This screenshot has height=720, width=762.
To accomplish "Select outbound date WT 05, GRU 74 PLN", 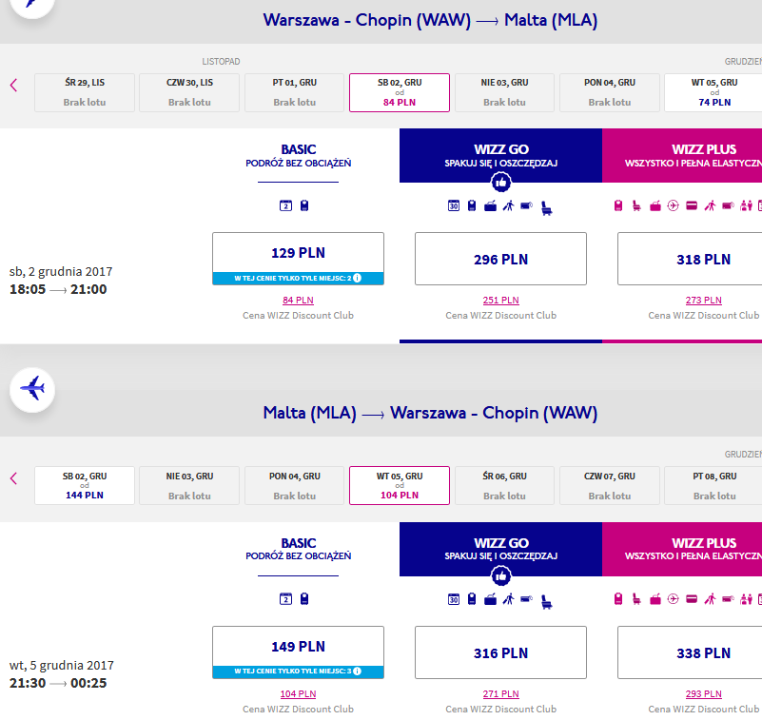I will tap(713, 92).
